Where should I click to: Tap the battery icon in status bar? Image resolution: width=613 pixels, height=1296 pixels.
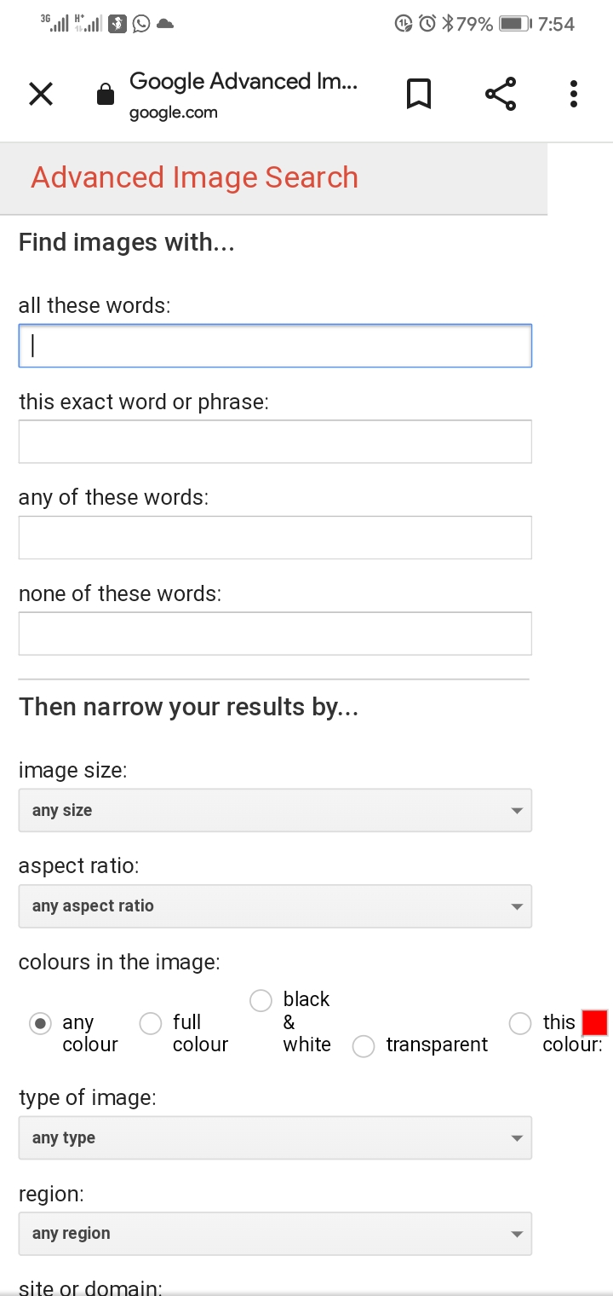513,24
